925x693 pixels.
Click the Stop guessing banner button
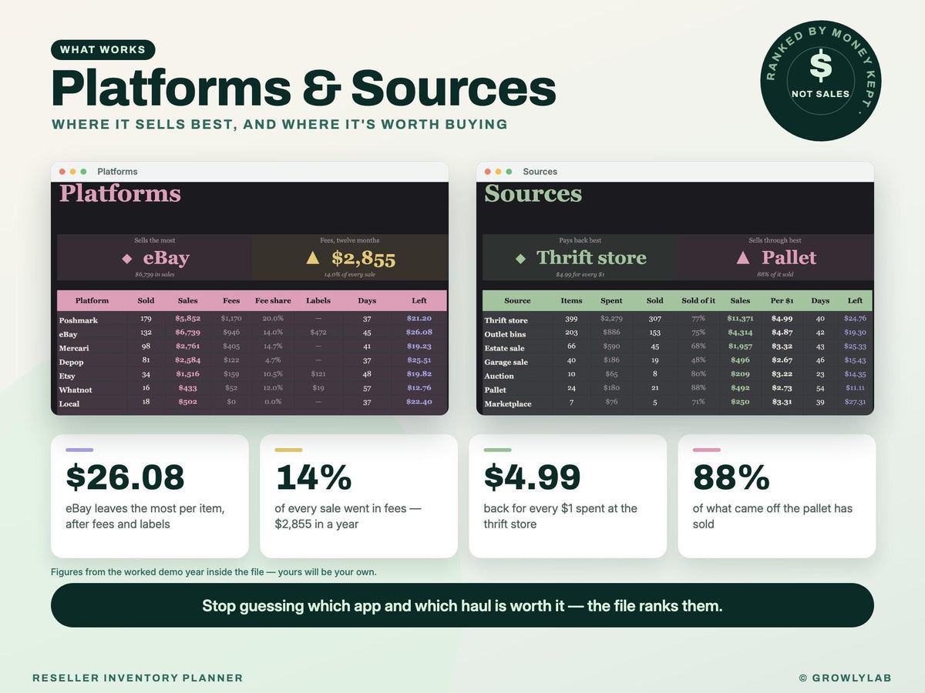click(x=462, y=605)
